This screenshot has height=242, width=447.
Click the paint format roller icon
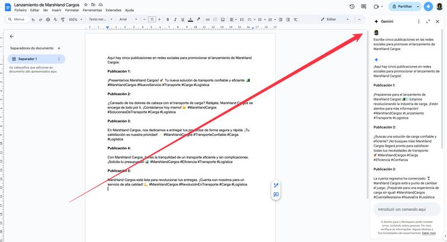pyautogui.click(x=63, y=19)
